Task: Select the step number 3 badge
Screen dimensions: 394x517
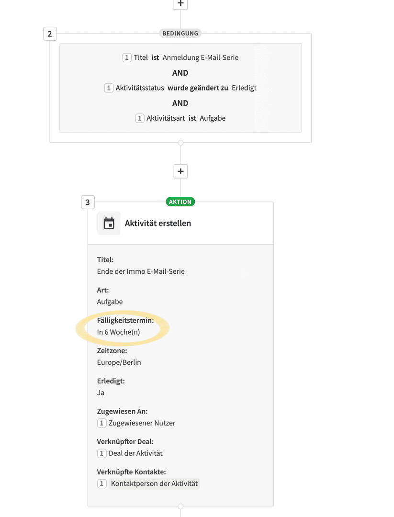Action: (x=88, y=202)
